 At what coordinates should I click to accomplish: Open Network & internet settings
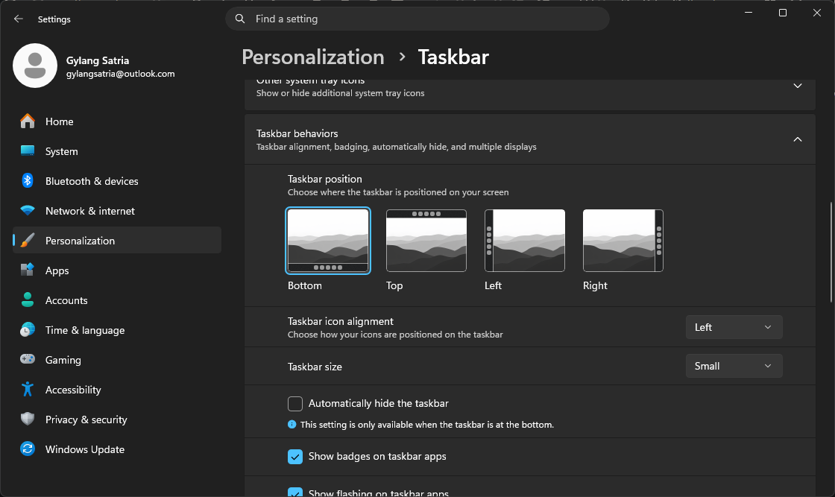117,211
